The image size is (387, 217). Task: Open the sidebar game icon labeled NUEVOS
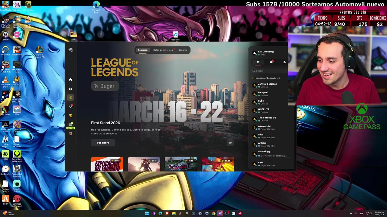[70, 125]
